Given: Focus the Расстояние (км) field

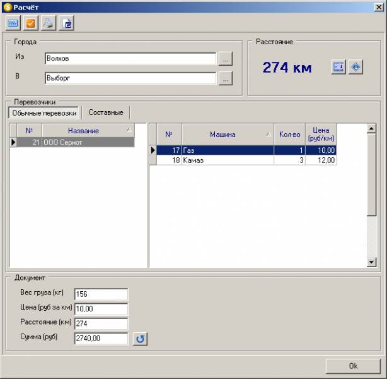Looking at the screenshot, I should click(x=101, y=324).
